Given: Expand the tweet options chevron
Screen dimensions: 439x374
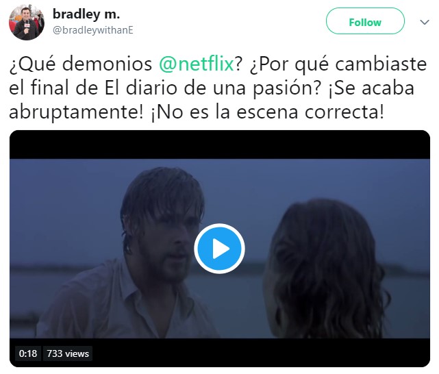Looking at the screenshot, I should (x=425, y=22).
